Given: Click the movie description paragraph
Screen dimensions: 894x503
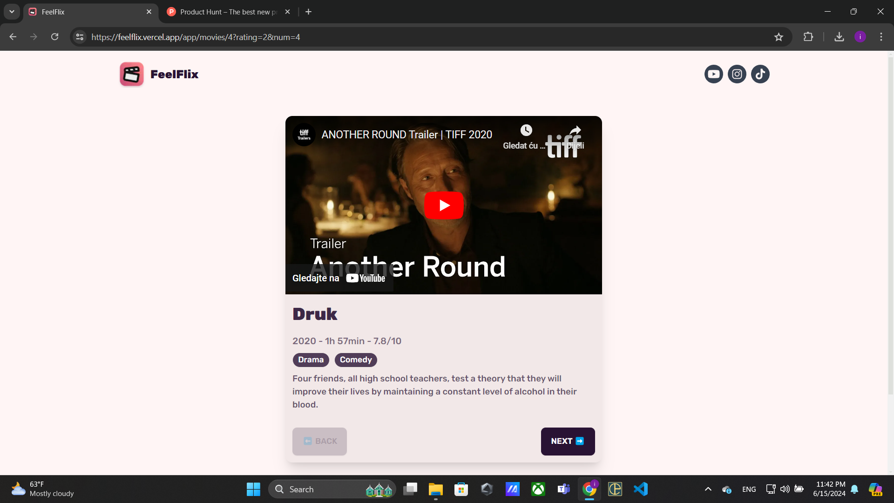Looking at the screenshot, I should [x=435, y=391].
